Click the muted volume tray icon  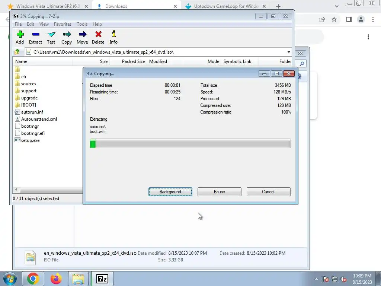[x=343, y=279]
